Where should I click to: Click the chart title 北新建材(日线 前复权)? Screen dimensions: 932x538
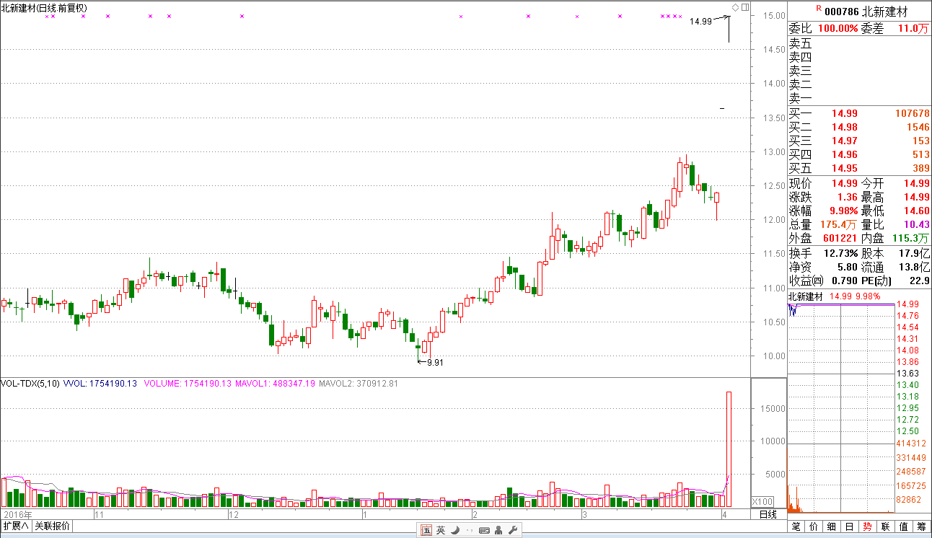(45, 8)
